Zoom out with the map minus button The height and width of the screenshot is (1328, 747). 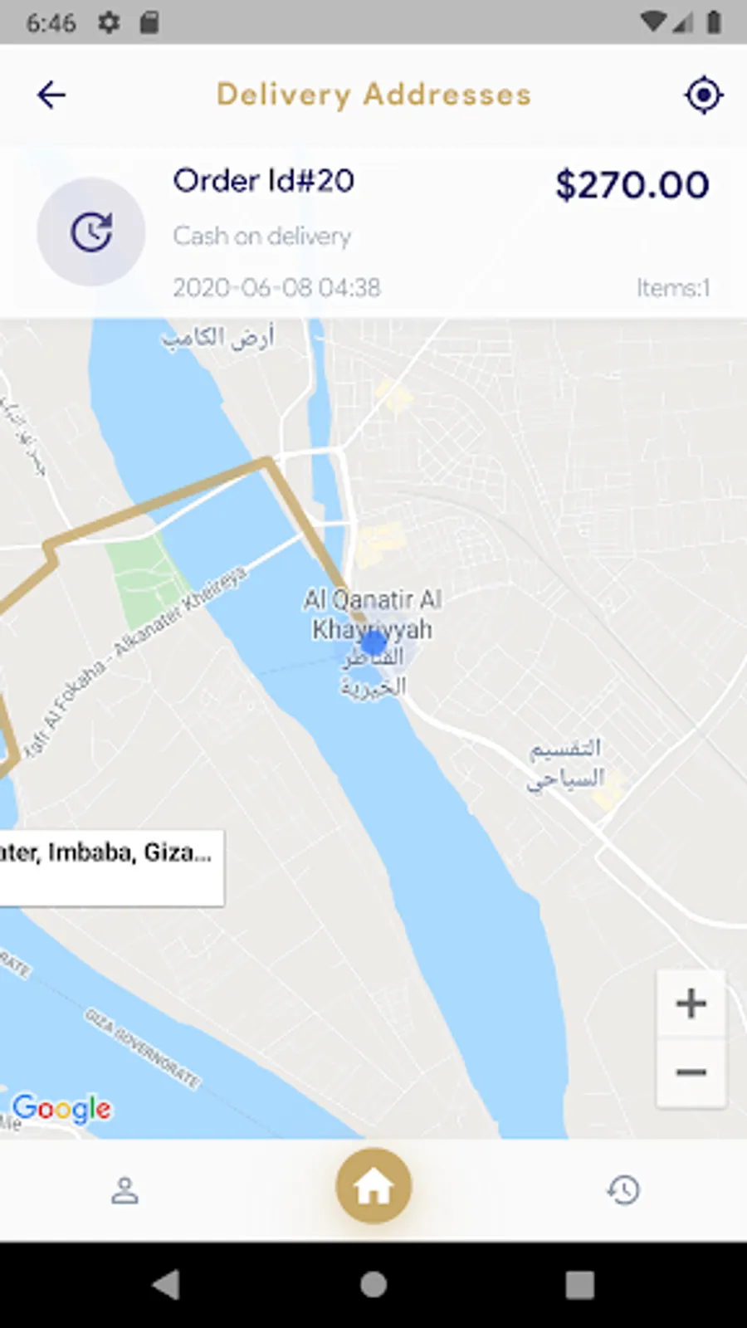691,1072
